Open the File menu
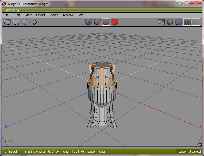 (6, 15)
